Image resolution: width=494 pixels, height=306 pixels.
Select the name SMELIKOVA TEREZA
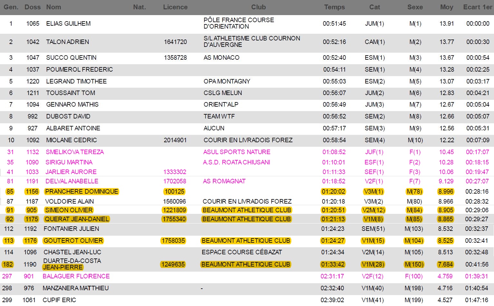pos(75,152)
